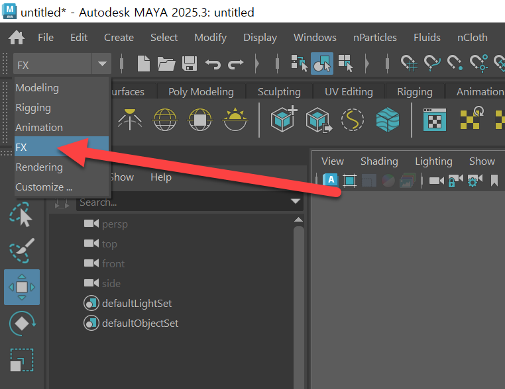Choose Customize... from menu set list
Image resolution: width=505 pixels, height=389 pixels.
[x=62, y=187]
